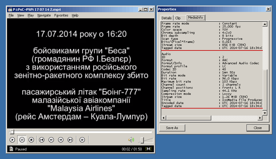Image resolution: width=276 pixels, height=159 pixels.
Task: Open the File menu
Action: coord(11,15)
